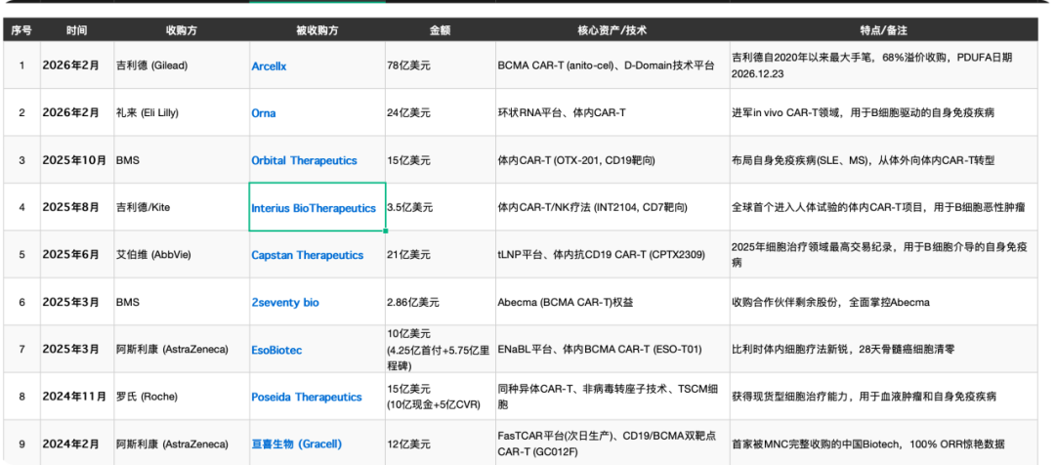Click the 序号 column header

coord(21,30)
